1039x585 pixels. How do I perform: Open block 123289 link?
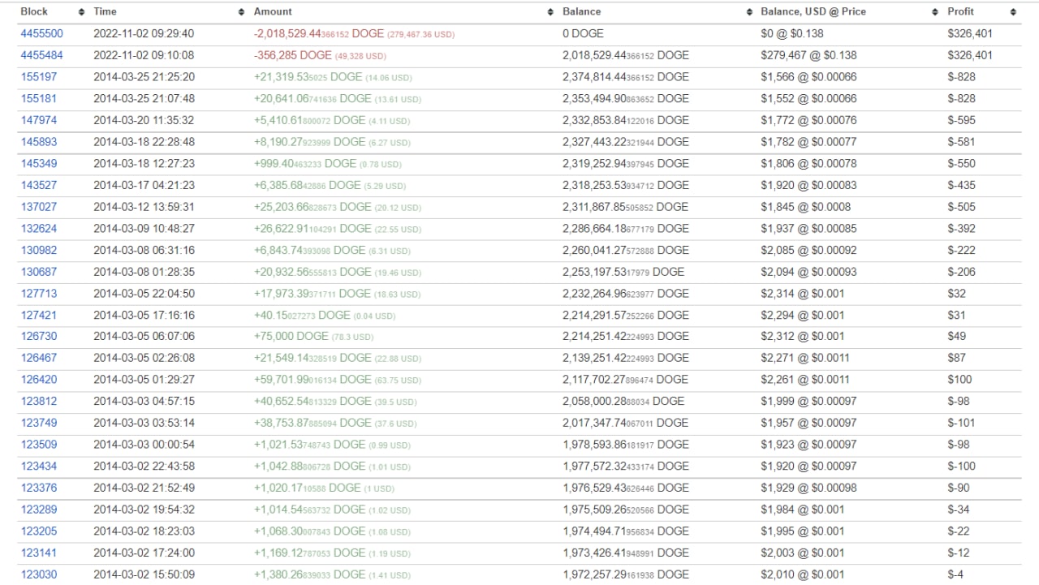click(x=39, y=510)
